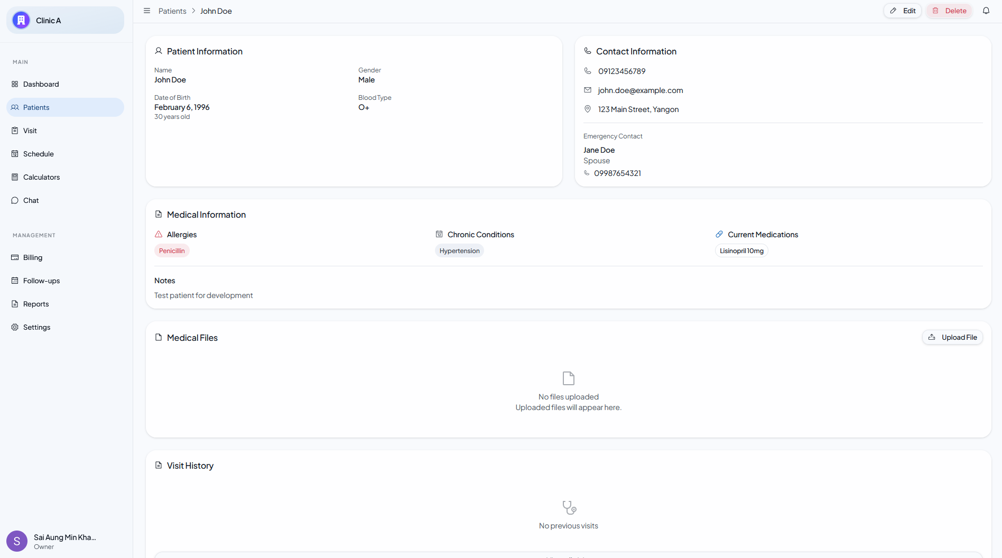Click the Billing card icon
This screenshot has width=1002, height=558.
(15, 257)
